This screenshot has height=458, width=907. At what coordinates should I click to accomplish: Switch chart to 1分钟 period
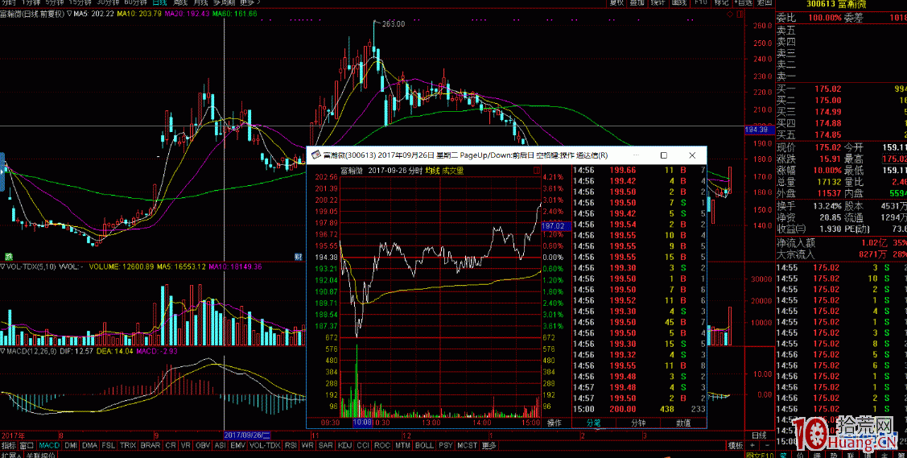tap(30, 2)
